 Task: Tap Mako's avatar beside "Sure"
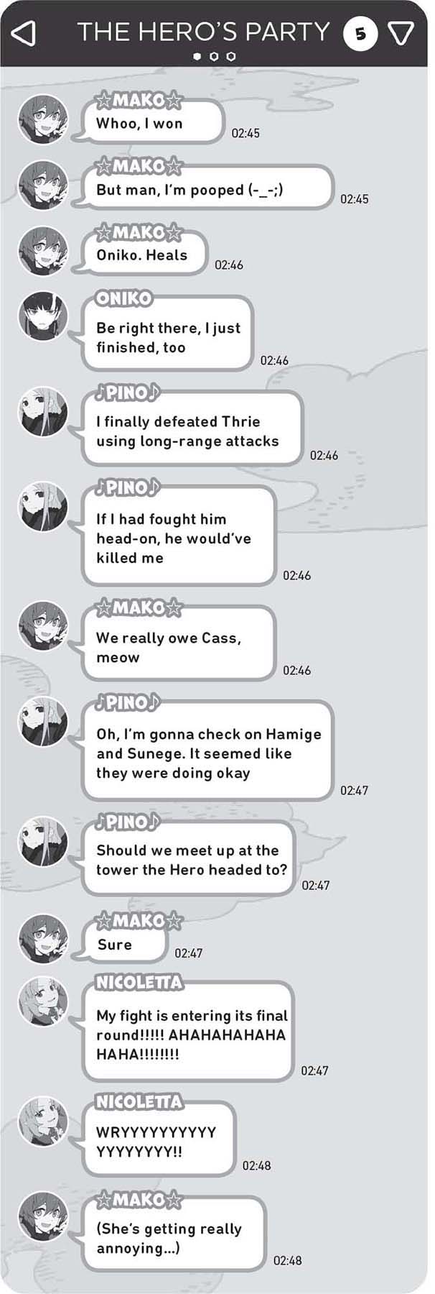pyautogui.click(x=43, y=939)
